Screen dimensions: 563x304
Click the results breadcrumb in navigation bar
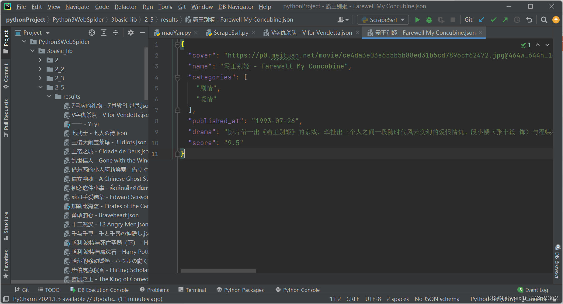tap(169, 20)
